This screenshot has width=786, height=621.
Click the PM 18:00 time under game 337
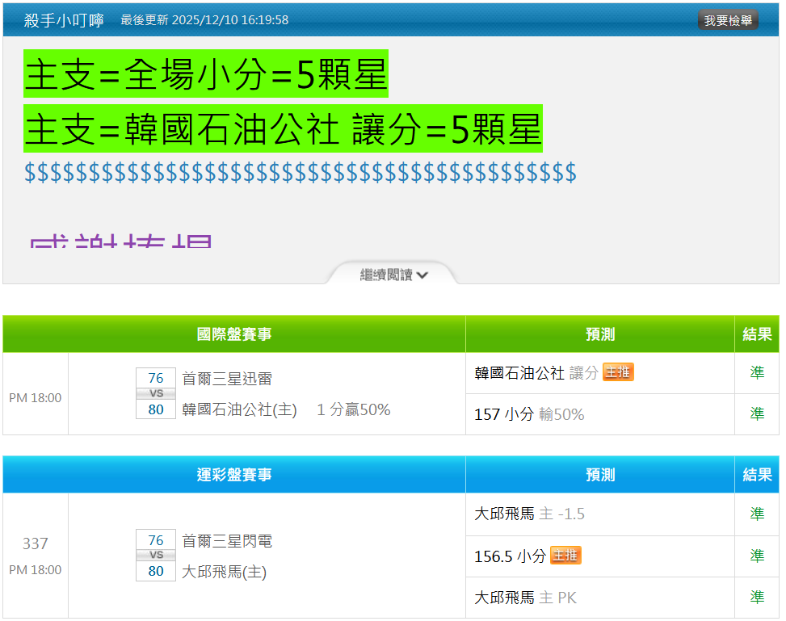pyautogui.click(x=35, y=570)
